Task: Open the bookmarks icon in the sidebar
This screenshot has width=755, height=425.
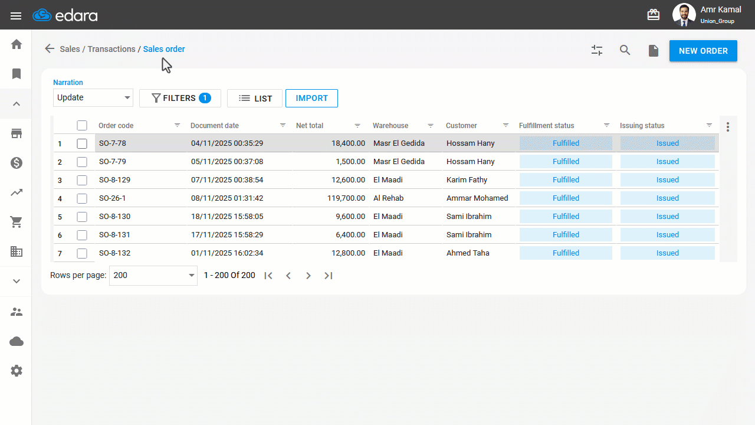Action: pos(17,74)
